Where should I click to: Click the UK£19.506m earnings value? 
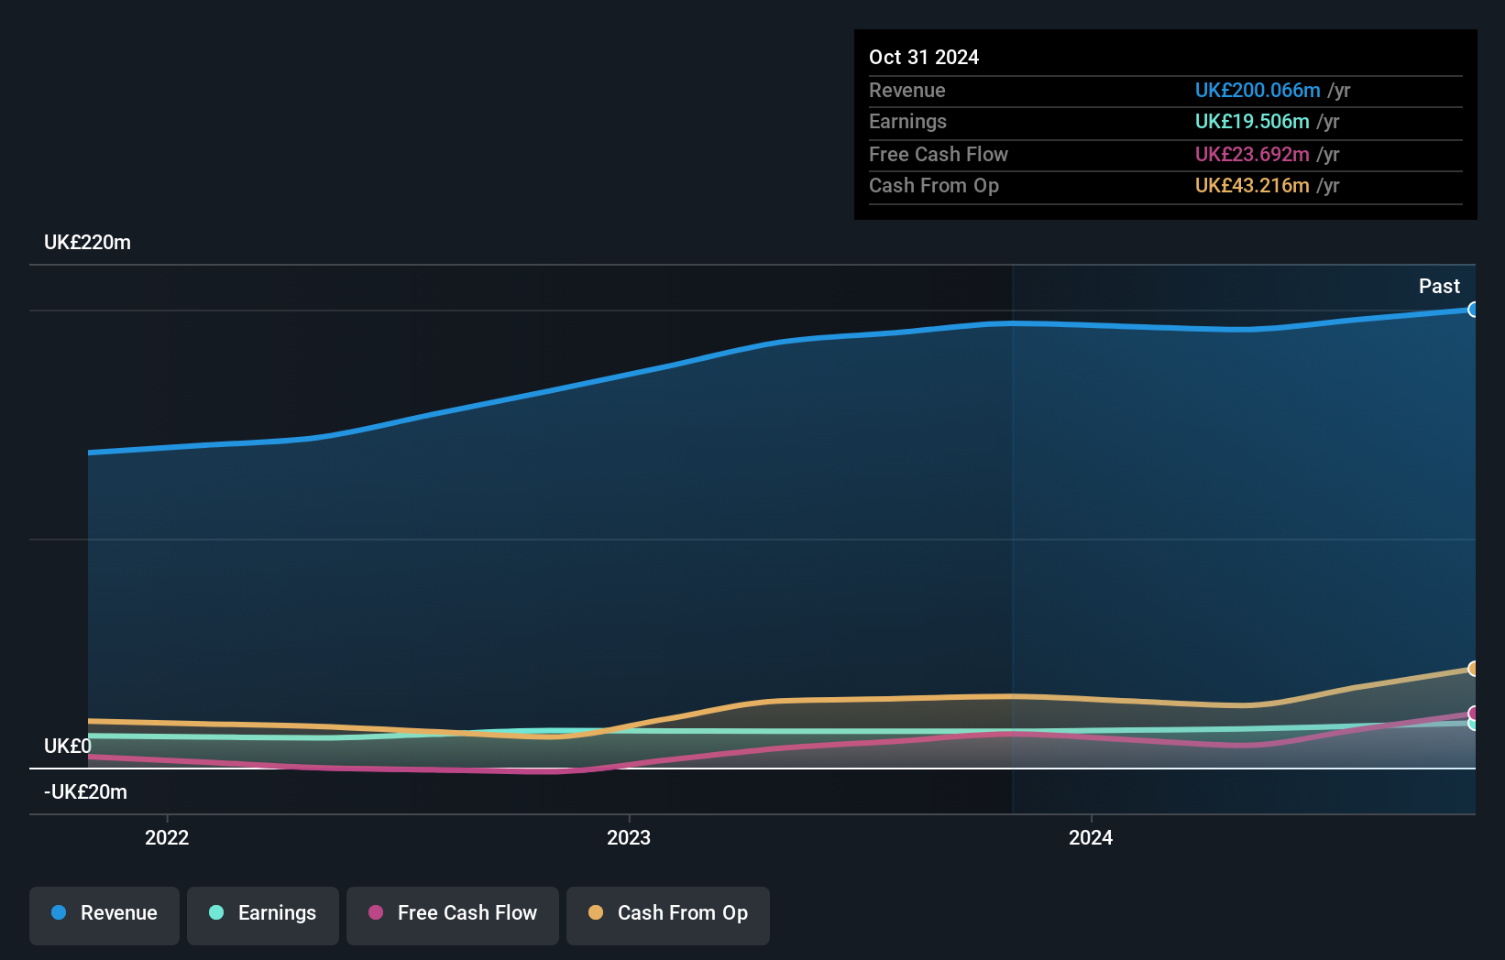[x=1252, y=121]
